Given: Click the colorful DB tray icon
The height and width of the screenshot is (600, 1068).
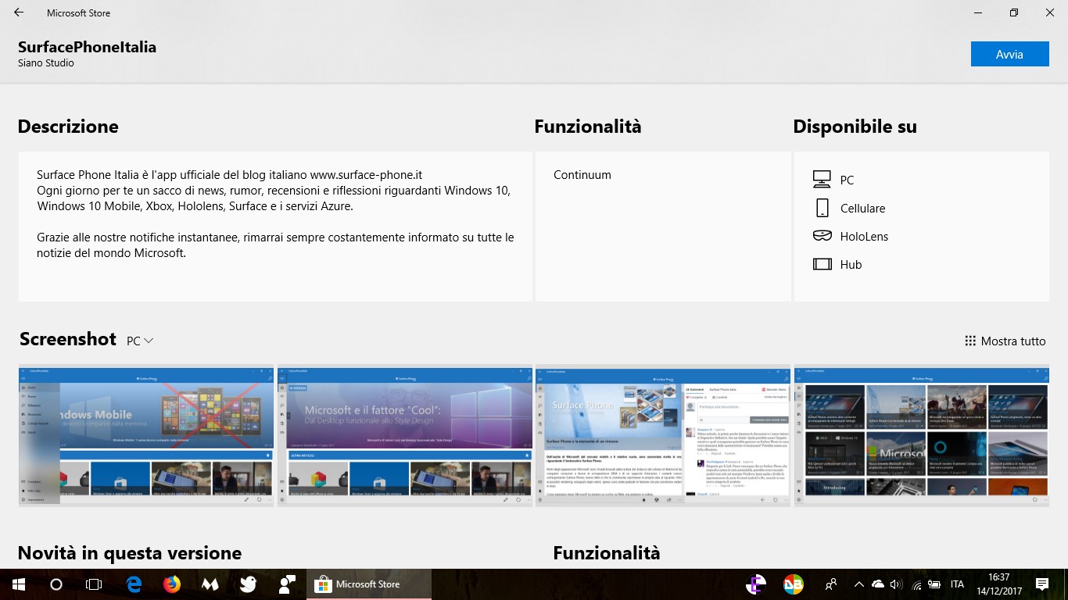Looking at the screenshot, I should click(794, 584).
